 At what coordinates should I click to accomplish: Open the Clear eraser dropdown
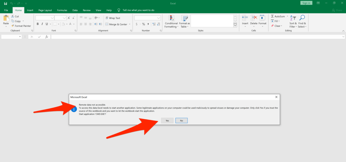click(x=276, y=26)
